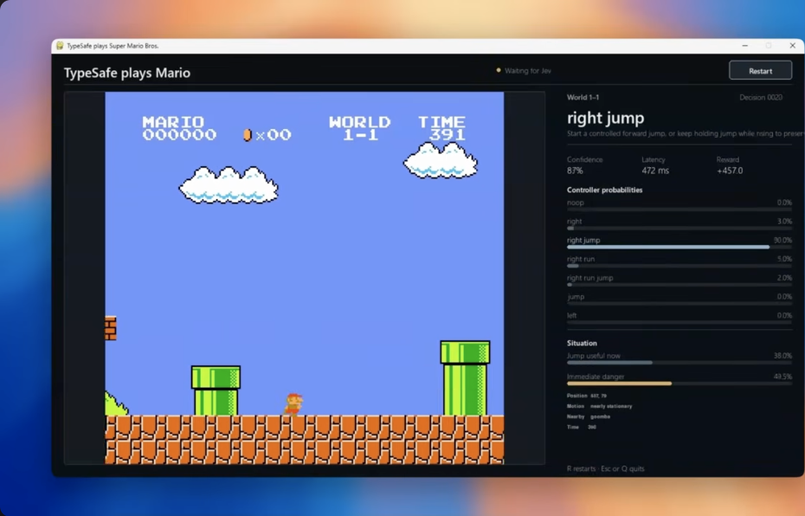Image resolution: width=805 pixels, height=516 pixels.
Task: Minimize the TypeSafe plays Super Mario Bros. window
Action: (745, 46)
